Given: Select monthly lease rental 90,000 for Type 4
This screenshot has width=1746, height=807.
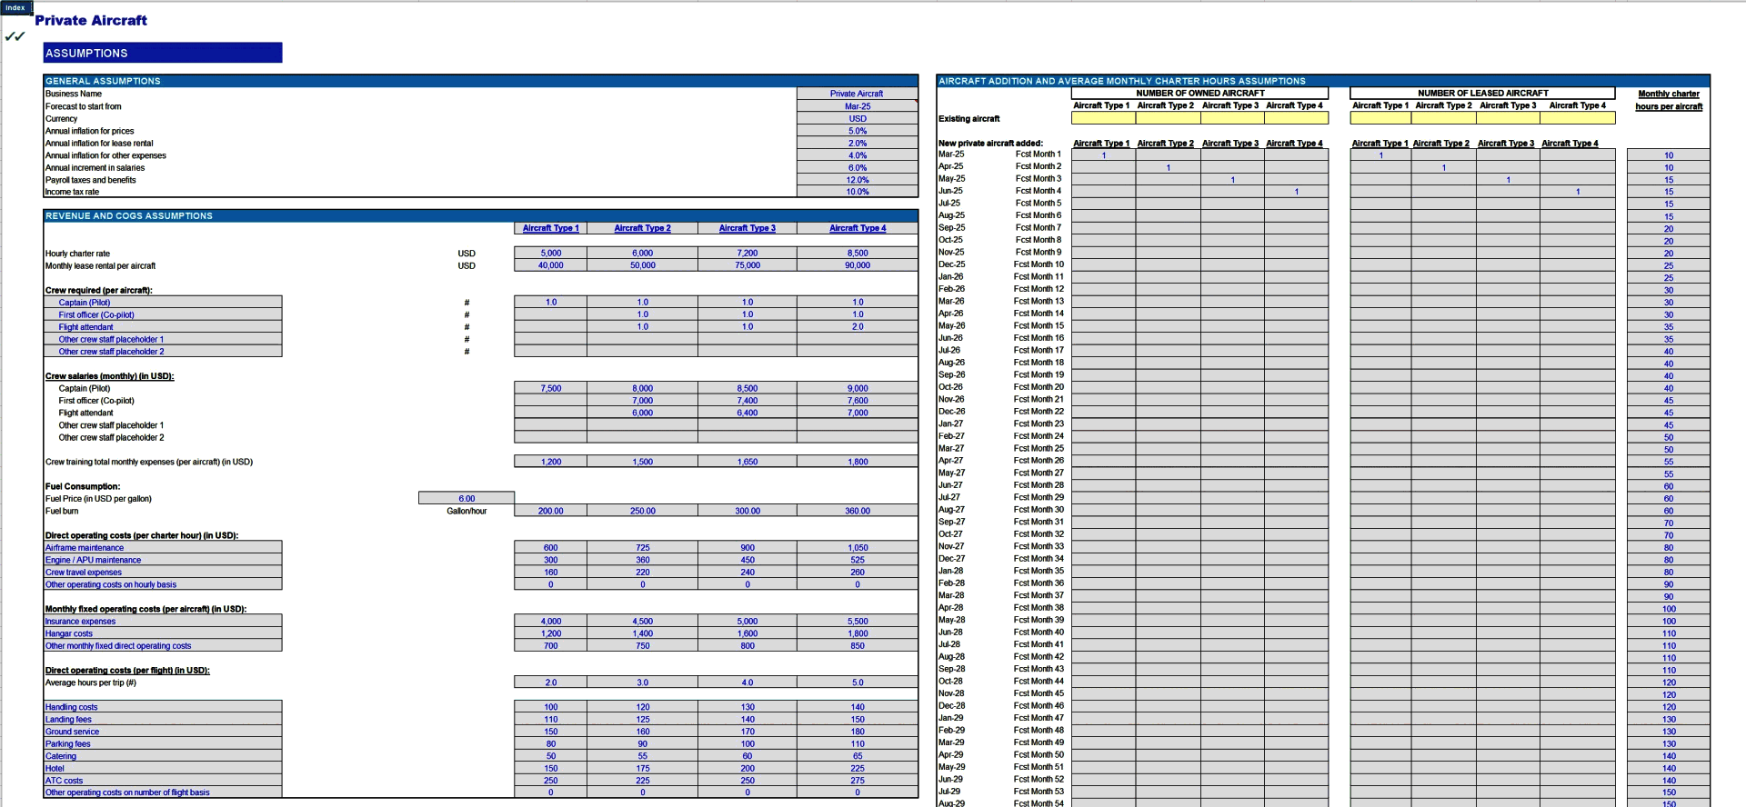Looking at the screenshot, I should click(x=857, y=265).
